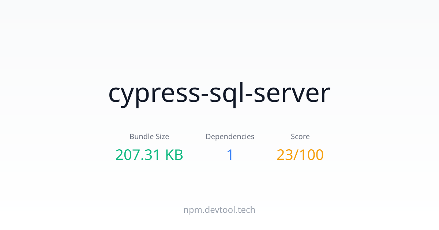Select the Dependencies label

coord(230,137)
